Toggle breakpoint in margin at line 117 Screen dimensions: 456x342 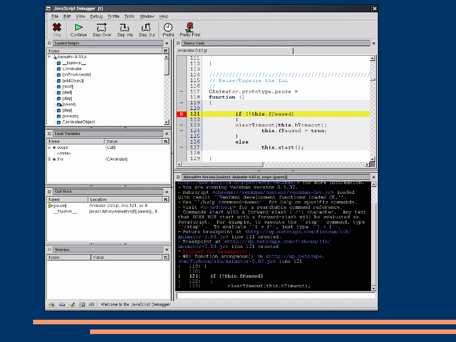click(181, 92)
